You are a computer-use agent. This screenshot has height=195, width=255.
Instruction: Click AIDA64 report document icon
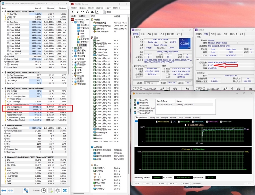[x=104, y=12]
